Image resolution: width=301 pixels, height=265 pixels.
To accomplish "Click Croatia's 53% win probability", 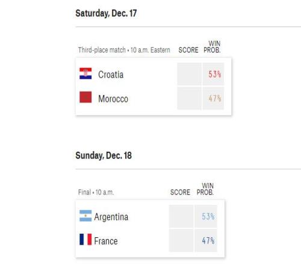I will click(213, 74).
